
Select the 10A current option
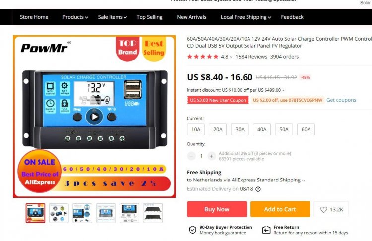196,129
